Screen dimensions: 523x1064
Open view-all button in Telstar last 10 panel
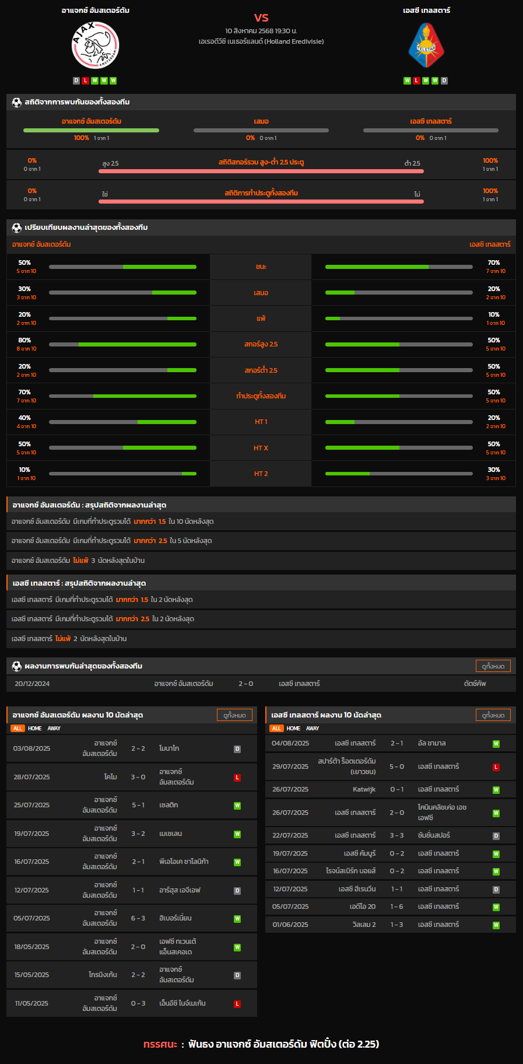tap(493, 715)
